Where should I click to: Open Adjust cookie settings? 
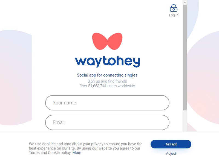pos(171,154)
